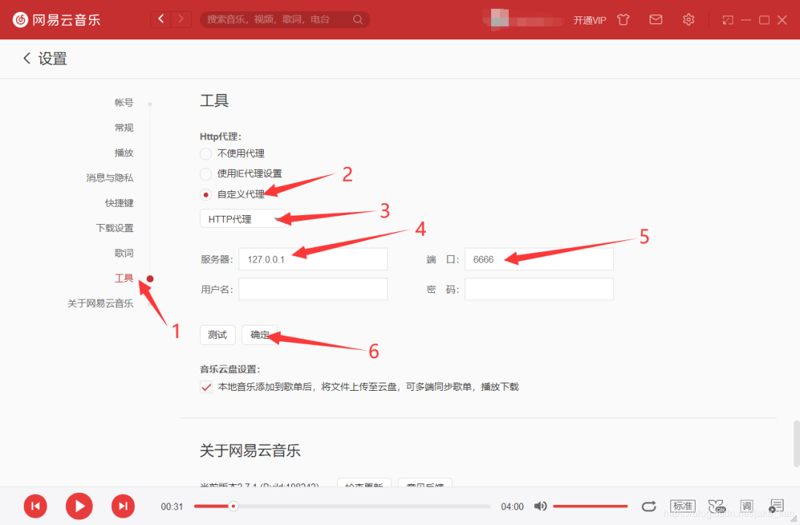Jump to the 快捷键 settings section
Viewport: 800px width, 525px height.
(x=119, y=202)
